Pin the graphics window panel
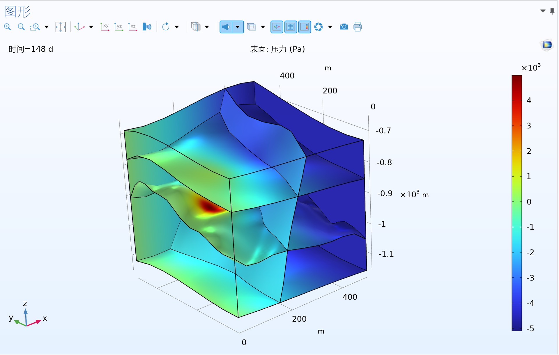Image resolution: width=559 pixels, height=355 pixels. (x=552, y=11)
